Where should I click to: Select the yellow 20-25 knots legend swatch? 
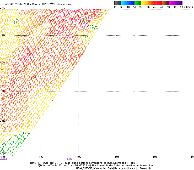tap(145, 3)
